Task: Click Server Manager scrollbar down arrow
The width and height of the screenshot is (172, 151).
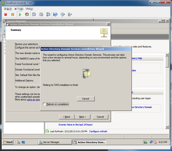Action: pyautogui.click(x=167, y=127)
